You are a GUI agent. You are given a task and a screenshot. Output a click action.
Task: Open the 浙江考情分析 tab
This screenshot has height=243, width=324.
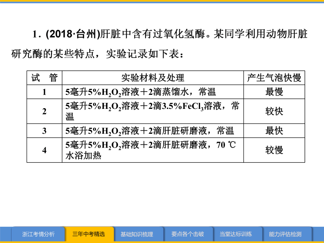coord(38,234)
